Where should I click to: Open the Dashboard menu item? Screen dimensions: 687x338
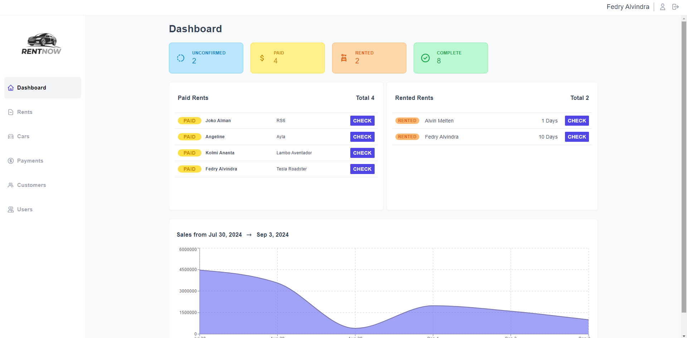pos(43,88)
